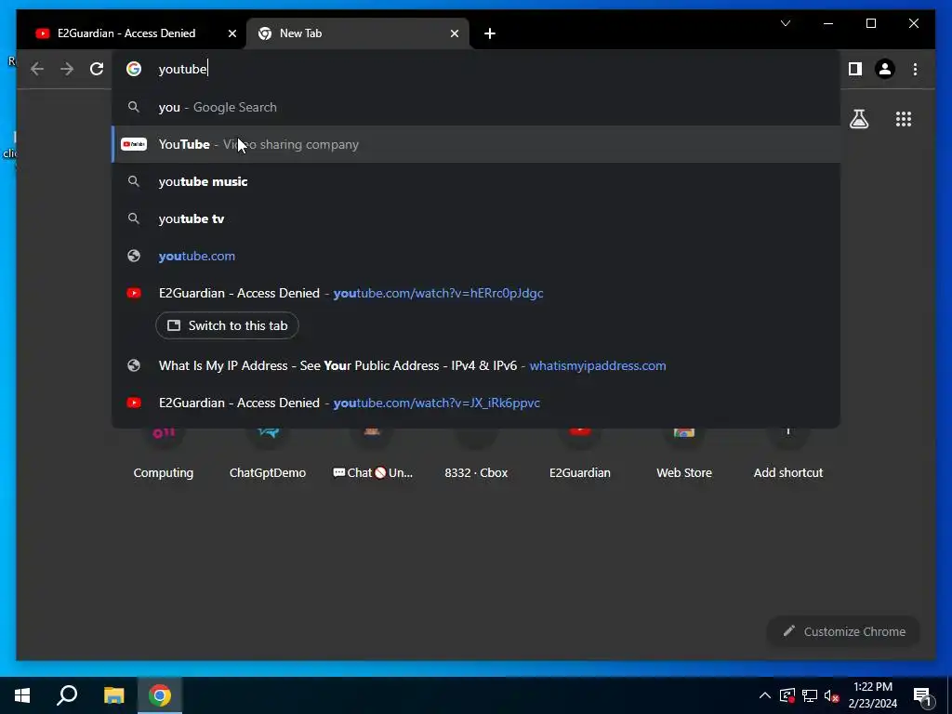Viewport: 952px width, 714px height.
Task: Open suggestion with watch?v=hERrc0pJdgc link
Action: [477, 293]
